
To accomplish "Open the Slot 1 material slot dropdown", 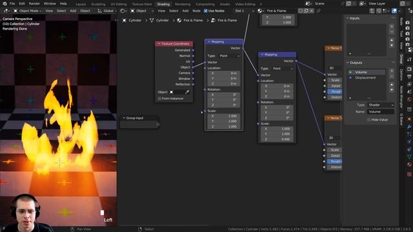I will pos(245,11).
